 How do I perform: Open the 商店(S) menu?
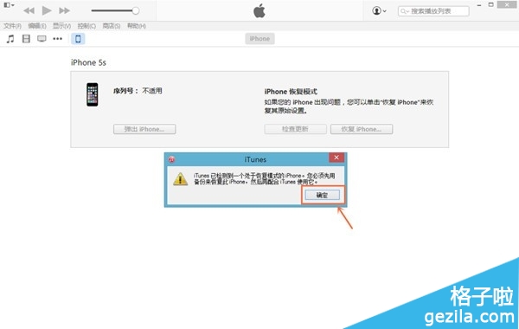pos(112,26)
